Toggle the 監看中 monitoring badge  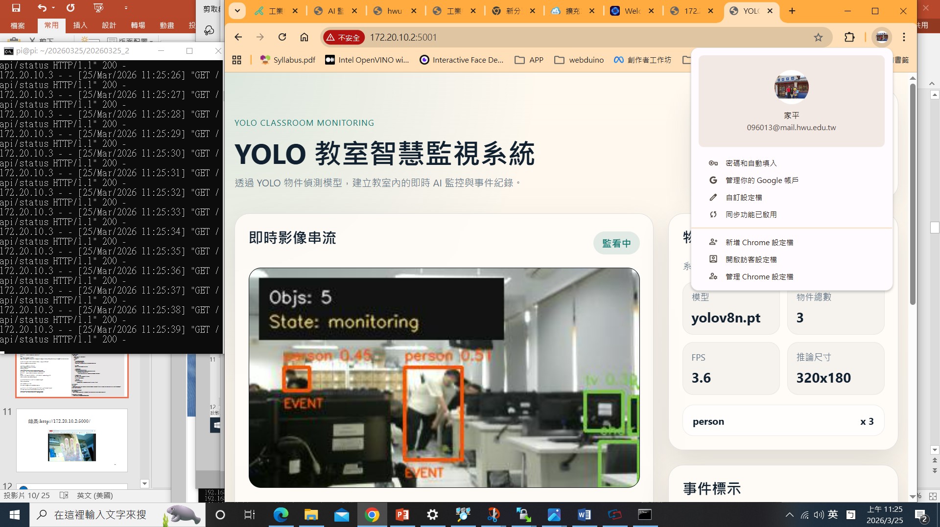(616, 243)
